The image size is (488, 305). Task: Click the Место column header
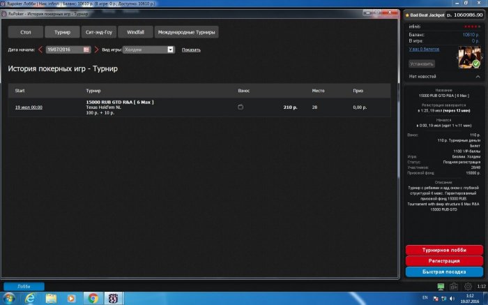[318, 91]
